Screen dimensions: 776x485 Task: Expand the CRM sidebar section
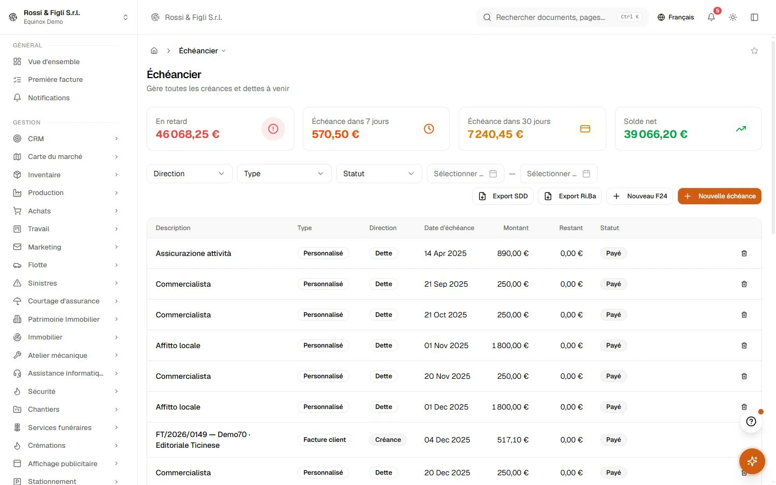(66, 138)
